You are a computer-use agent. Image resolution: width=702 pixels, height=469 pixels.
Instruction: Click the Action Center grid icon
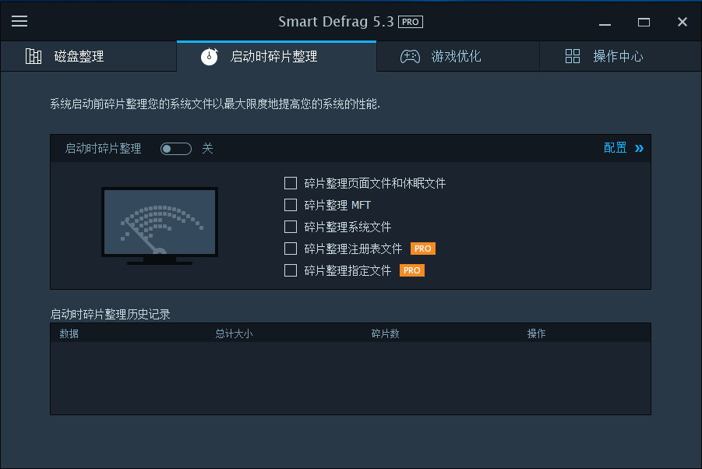pos(572,56)
